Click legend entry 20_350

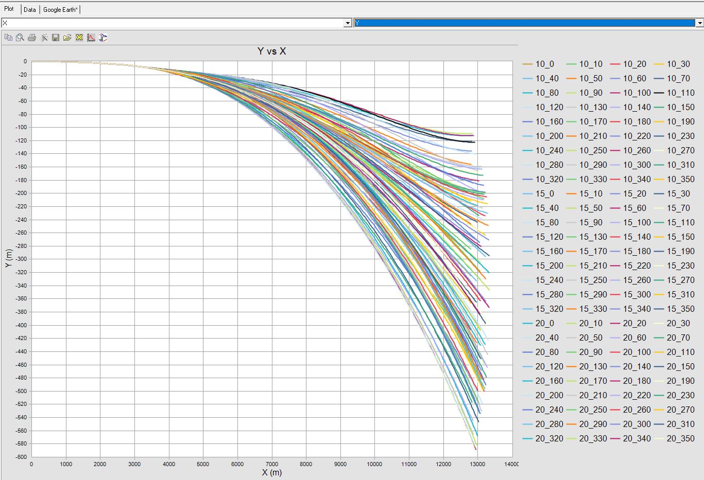pyautogui.click(x=680, y=439)
